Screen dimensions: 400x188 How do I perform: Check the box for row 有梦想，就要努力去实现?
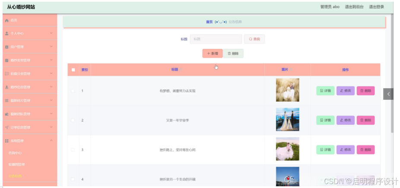click(x=73, y=91)
